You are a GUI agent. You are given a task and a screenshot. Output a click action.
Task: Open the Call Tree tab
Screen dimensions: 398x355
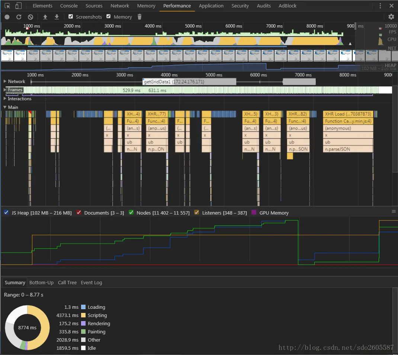[67, 283]
